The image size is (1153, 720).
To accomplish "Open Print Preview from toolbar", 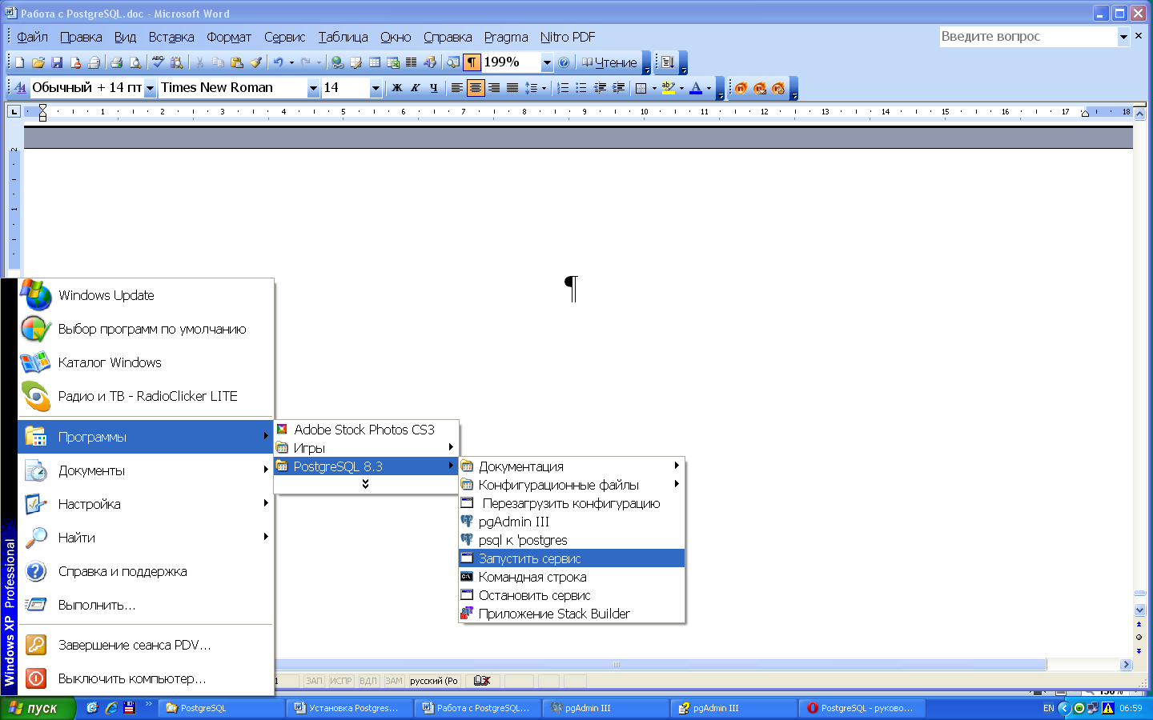I will tap(135, 62).
